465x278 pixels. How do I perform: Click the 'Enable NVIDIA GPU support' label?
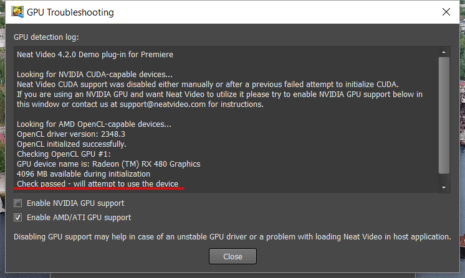pos(75,203)
